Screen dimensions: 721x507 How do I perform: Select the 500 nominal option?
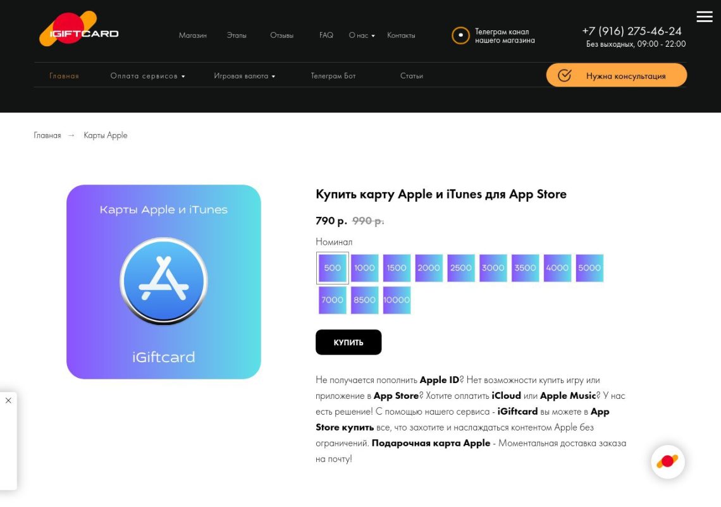pyautogui.click(x=333, y=268)
